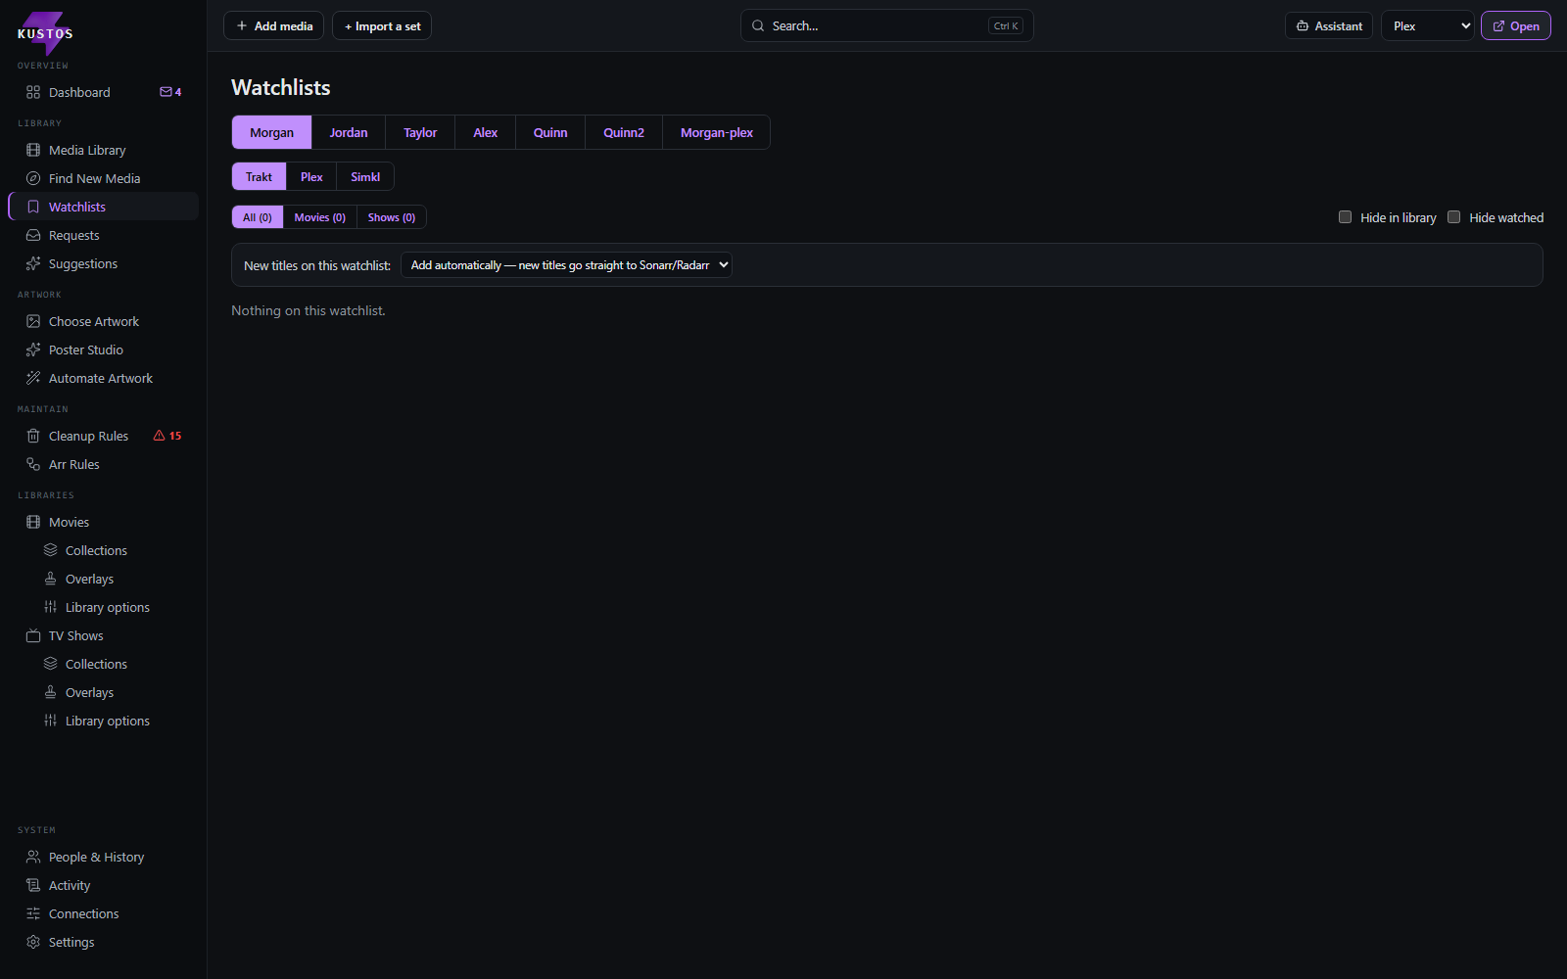This screenshot has height=979, width=1567.
Task: Click the Find New Media compass icon
Action: pyautogui.click(x=33, y=178)
